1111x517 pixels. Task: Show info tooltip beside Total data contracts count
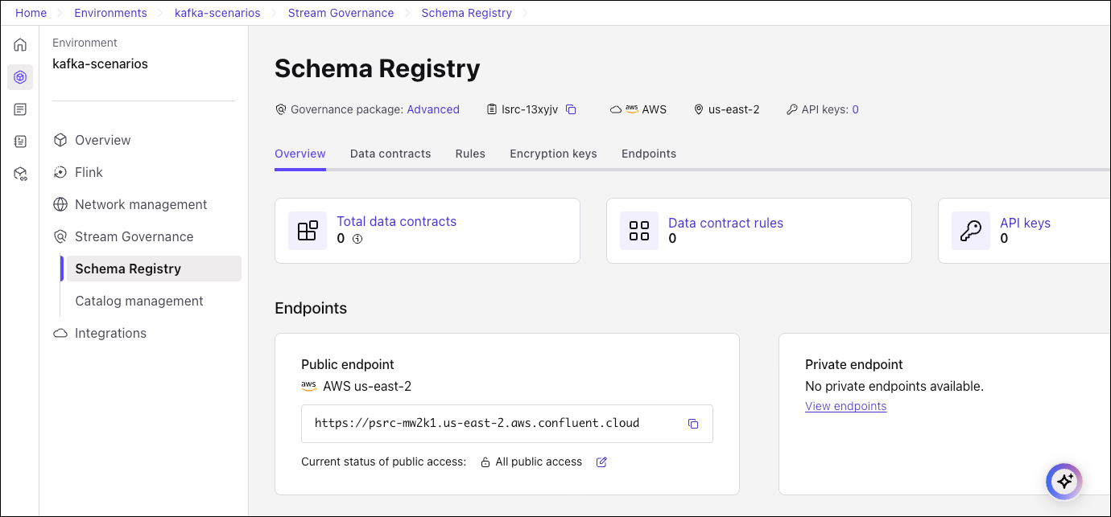tap(358, 239)
